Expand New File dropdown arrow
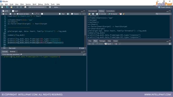 click(x=4, y=7)
